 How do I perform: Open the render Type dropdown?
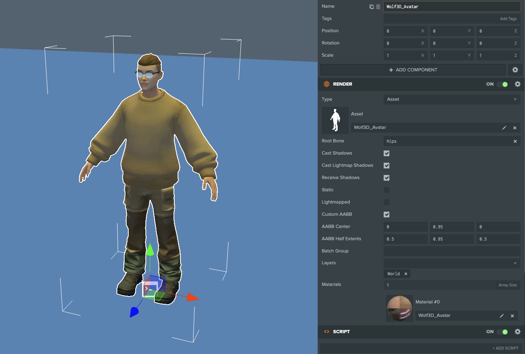pos(452,99)
